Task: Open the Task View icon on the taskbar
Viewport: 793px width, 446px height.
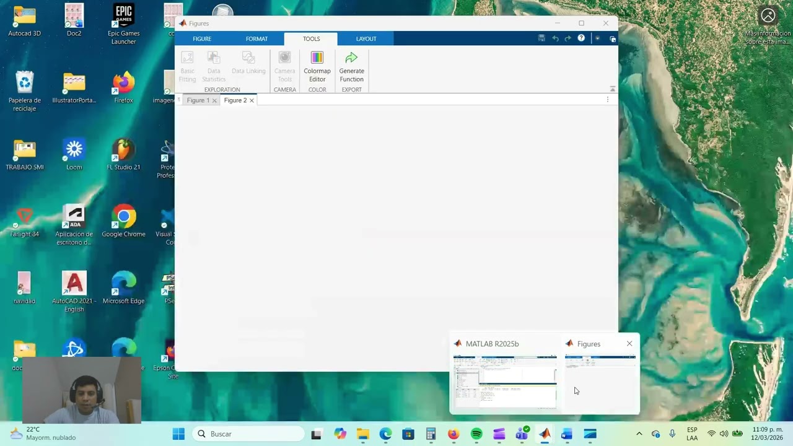Action: pos(317,434)
